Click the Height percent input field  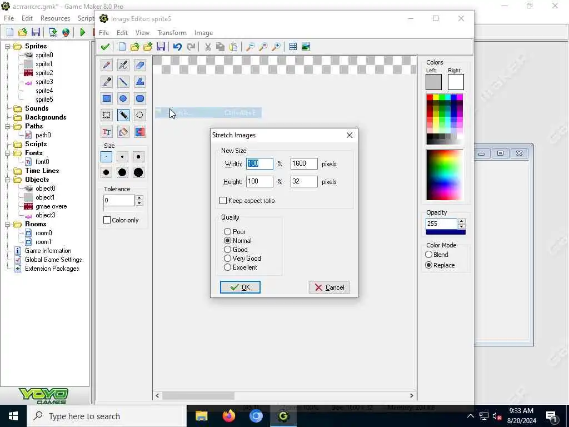[x=259, y=182]
